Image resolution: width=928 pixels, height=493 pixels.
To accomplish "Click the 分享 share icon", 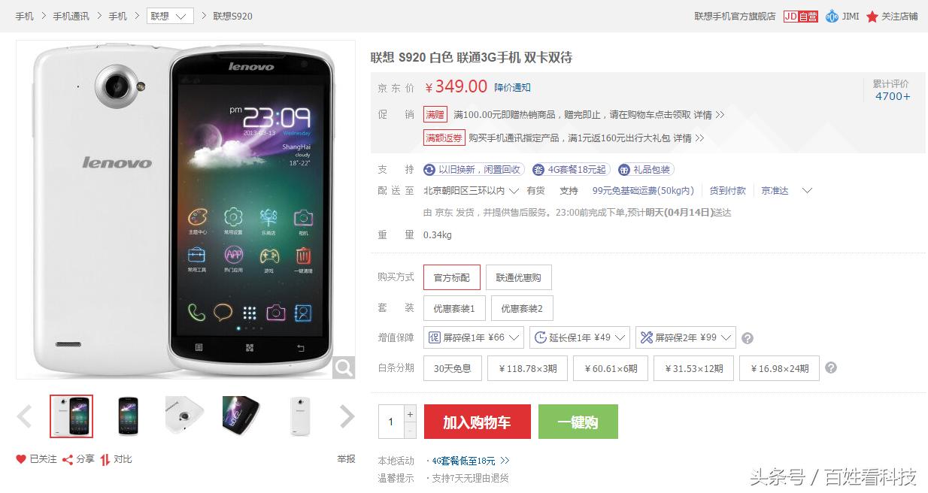I will click(x=68, y=459).
